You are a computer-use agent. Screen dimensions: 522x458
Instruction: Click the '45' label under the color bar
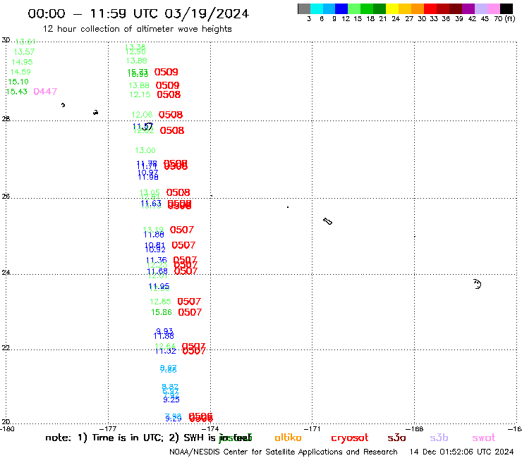[x=485, y=19]
